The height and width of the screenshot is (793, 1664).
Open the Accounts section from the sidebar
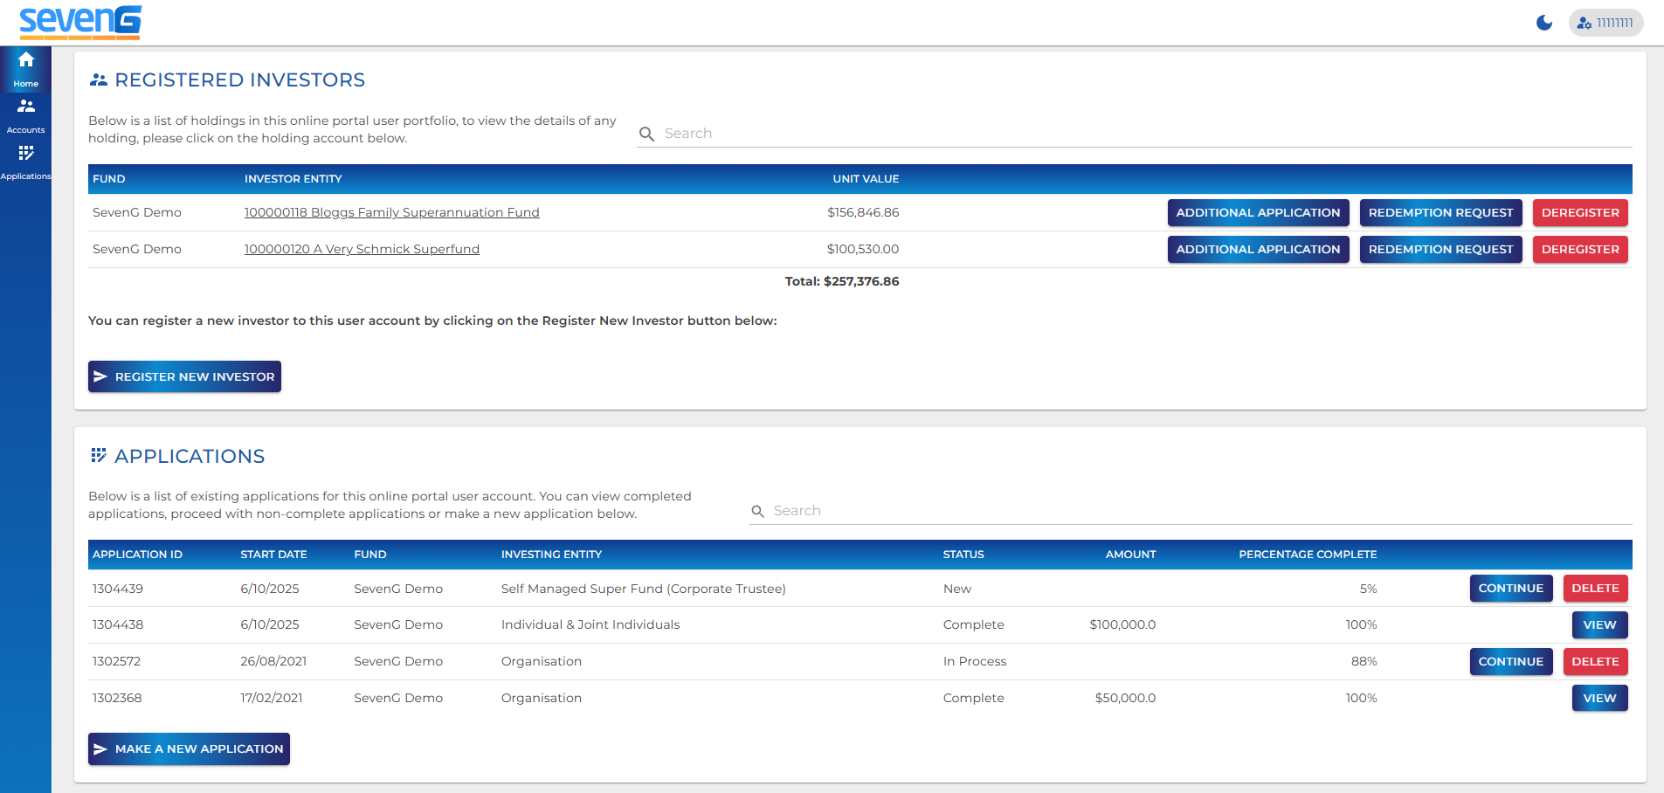(x=26, y=114)
